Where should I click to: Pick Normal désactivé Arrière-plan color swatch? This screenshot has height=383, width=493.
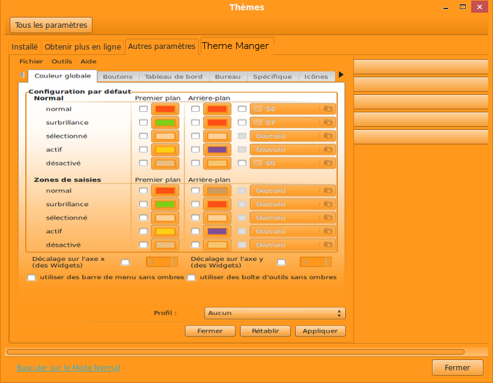click(x=217, y=163)
